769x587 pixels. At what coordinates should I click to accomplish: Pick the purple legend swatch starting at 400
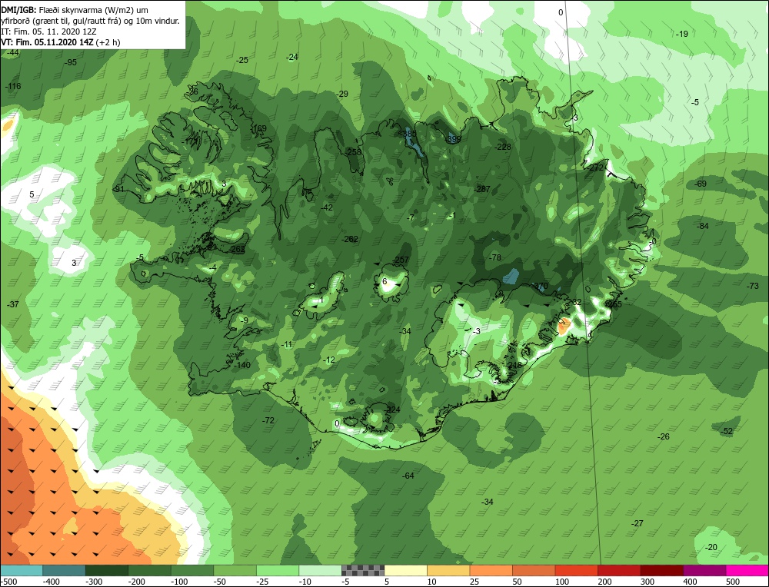(x=704, y=570)
